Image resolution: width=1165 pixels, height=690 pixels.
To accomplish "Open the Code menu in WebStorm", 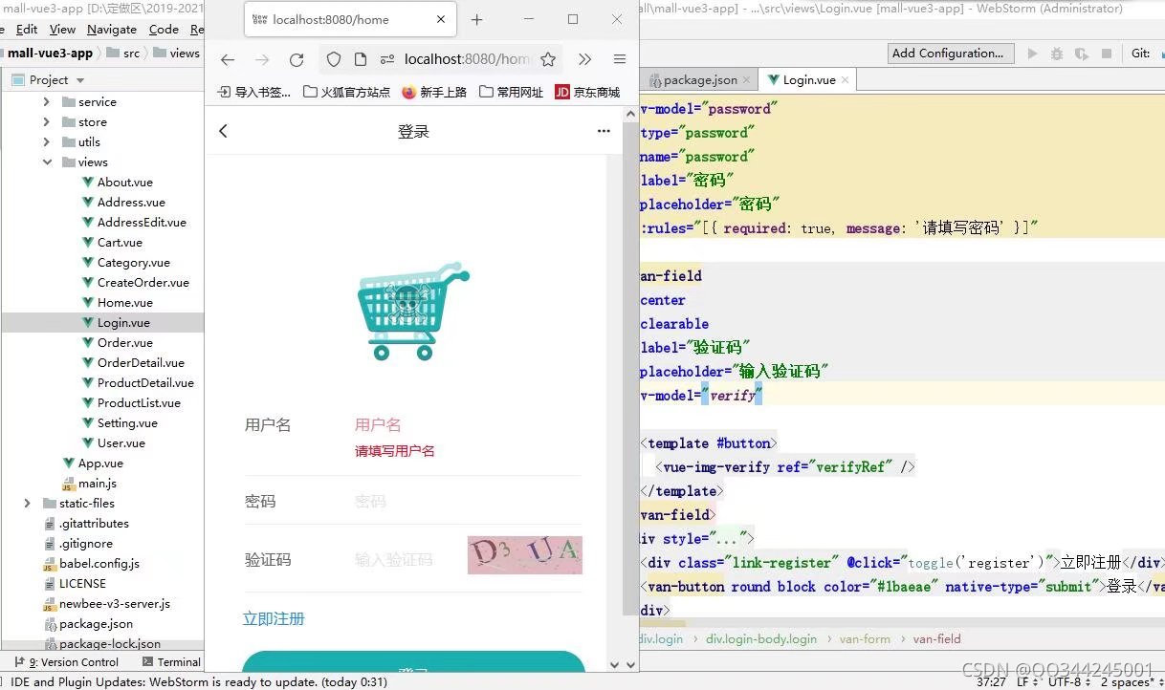I will (164, 30).
